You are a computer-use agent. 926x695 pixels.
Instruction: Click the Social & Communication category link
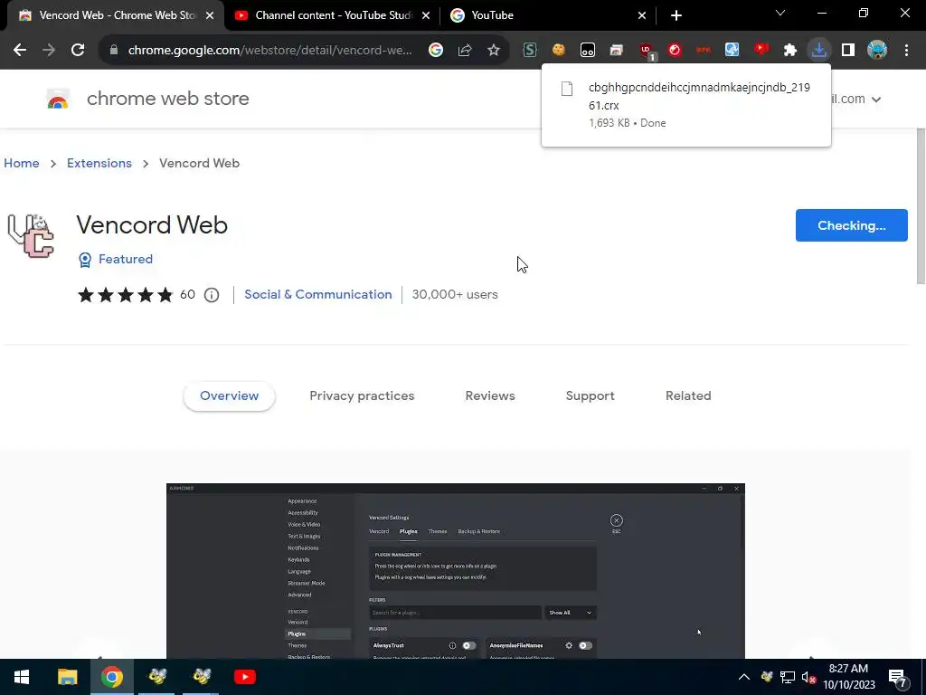click(x=317, y=294)
